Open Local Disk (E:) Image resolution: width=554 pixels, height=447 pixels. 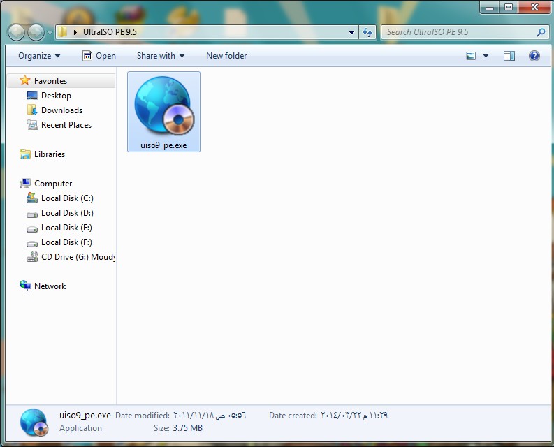coord(66,228)
